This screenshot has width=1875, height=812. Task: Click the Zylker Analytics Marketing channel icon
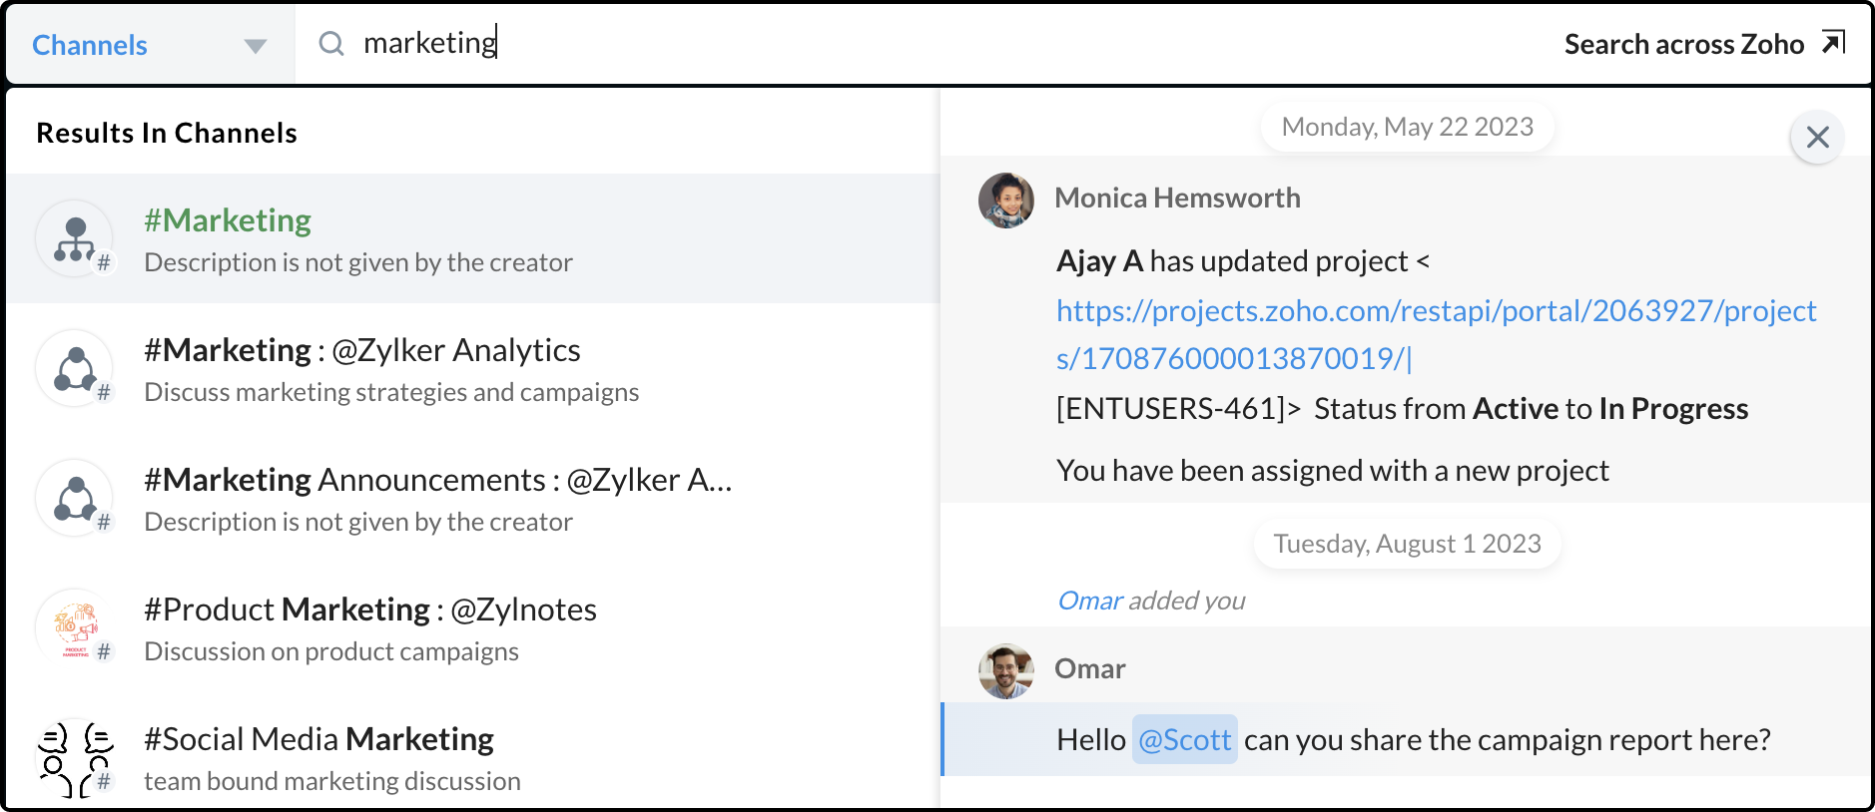click(75, 369)
